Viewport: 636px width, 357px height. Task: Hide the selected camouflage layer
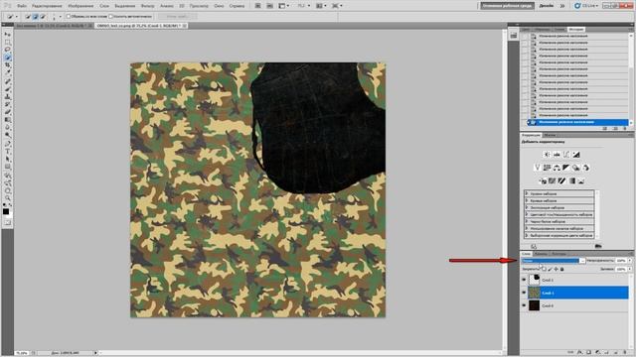(524, 293)
